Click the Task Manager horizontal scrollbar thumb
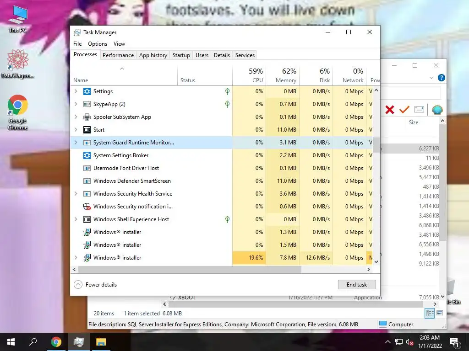The width and height of the screenshot is (469, 351). click(x=190, y=269)
